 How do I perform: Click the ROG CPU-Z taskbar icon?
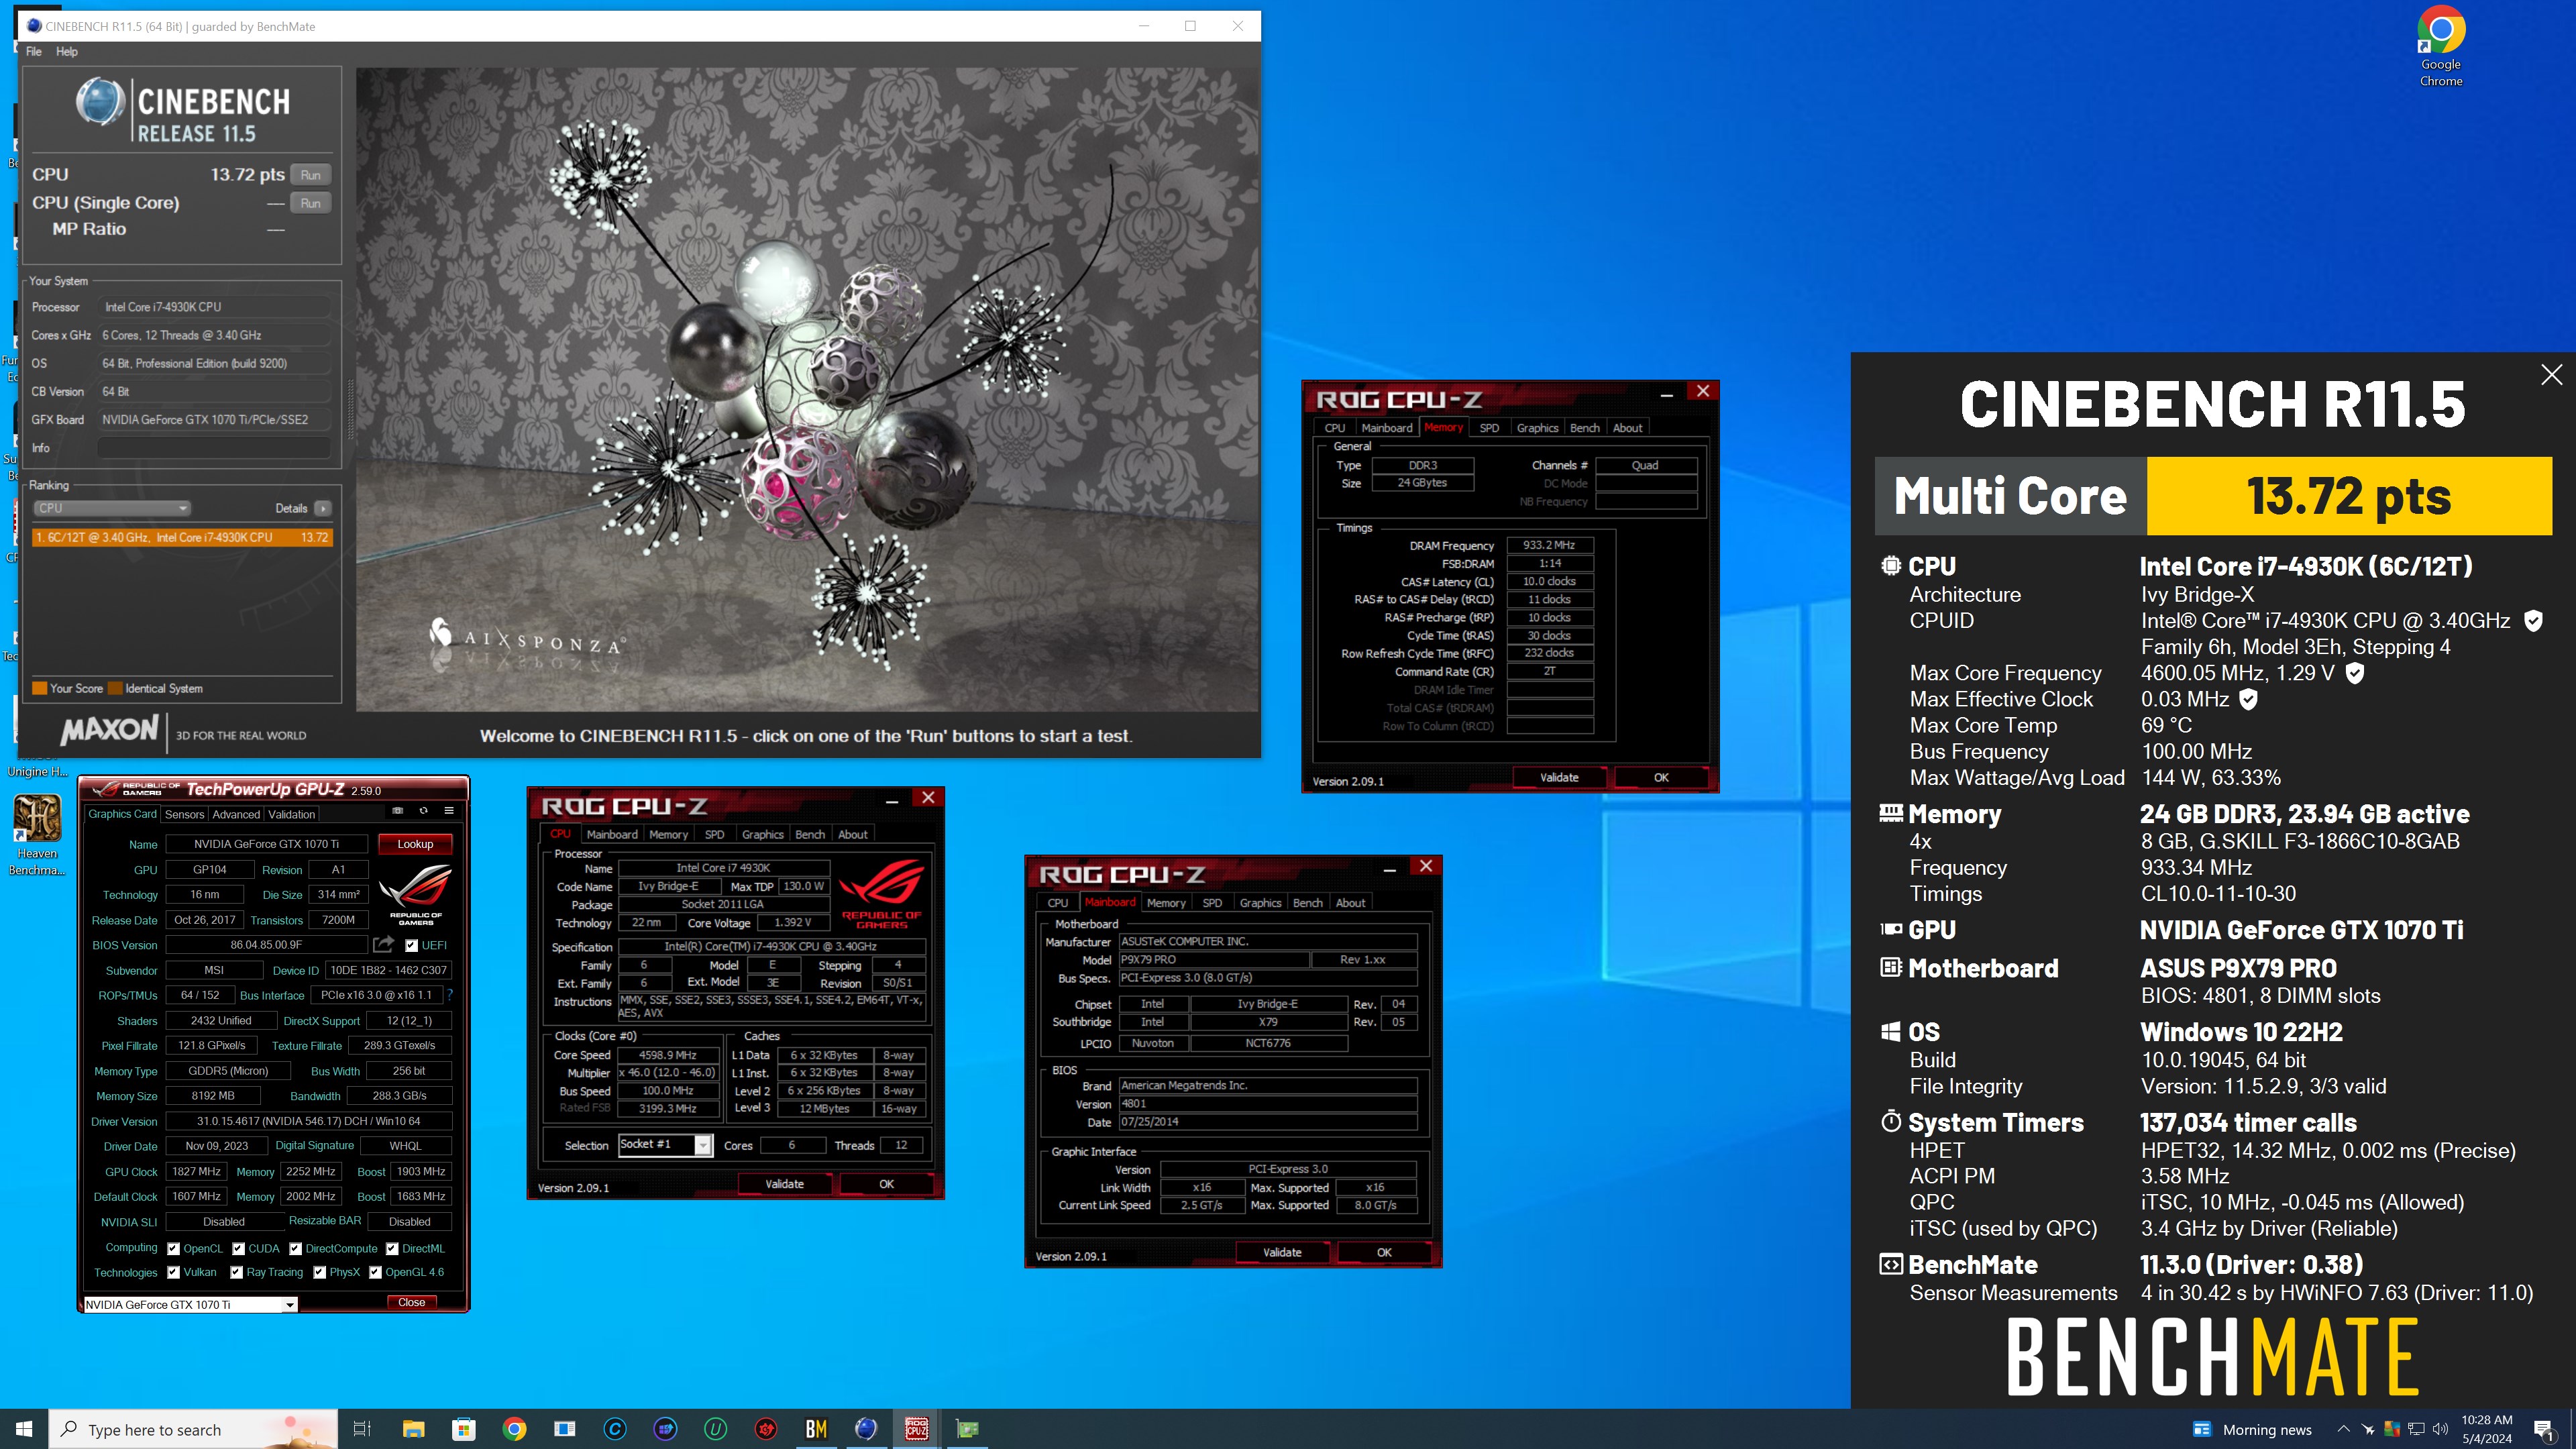pos(917,1429)
